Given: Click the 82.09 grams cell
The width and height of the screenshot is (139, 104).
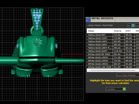Looking at the screenshot, I should [118, 41].
